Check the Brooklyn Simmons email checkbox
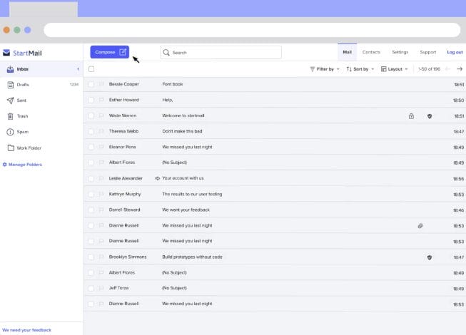The height and width of the screenshot is (335, 466). [x=91, y=257]
